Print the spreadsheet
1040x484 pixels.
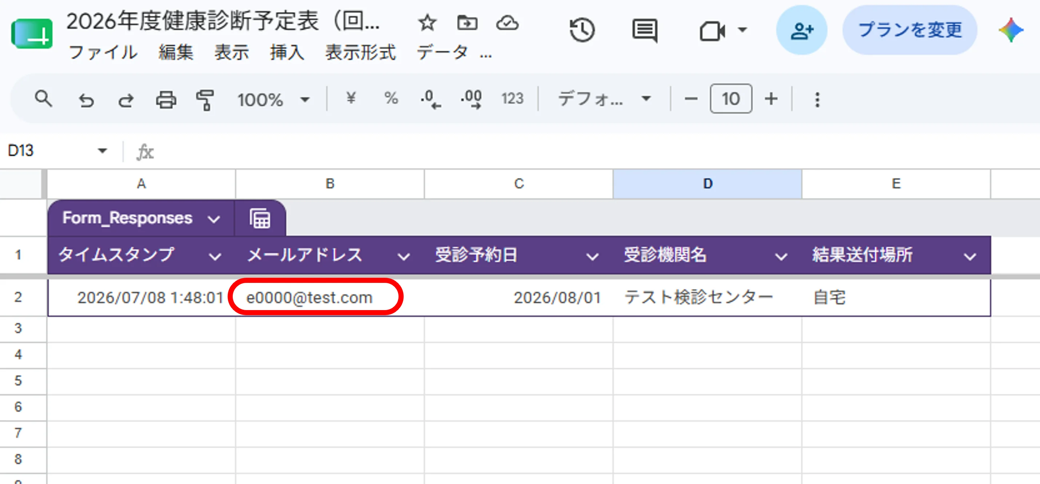coord(166,99)
